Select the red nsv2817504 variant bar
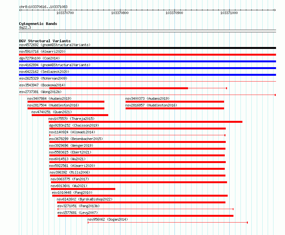Viewport: 285px width, 235px height. 66,108
